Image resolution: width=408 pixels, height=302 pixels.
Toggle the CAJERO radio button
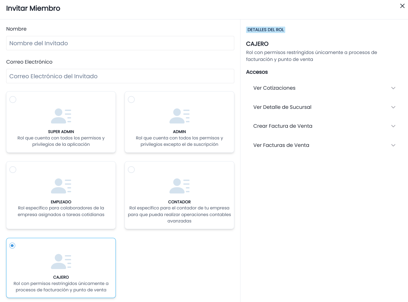12,246
